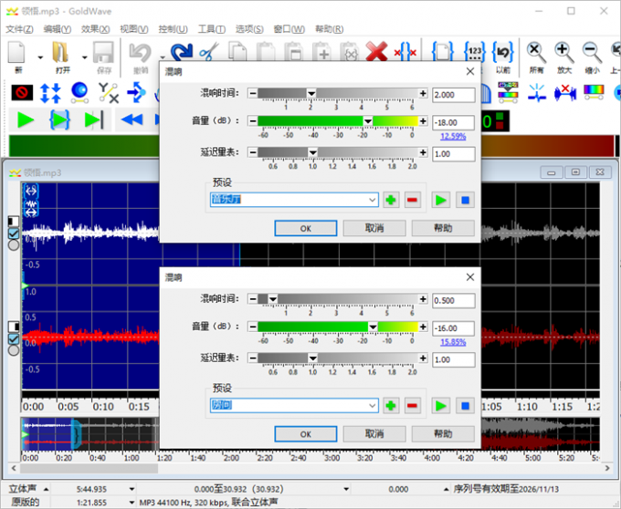Click the blue arrow-into-dot effect icon

click(x=137, y=93)
